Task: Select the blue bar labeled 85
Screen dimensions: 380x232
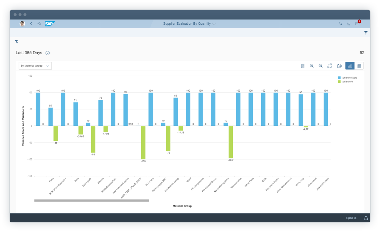Action: tap(176, 112)
